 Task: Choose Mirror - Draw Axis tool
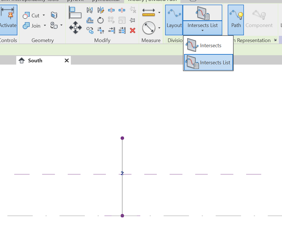[100, 10]
